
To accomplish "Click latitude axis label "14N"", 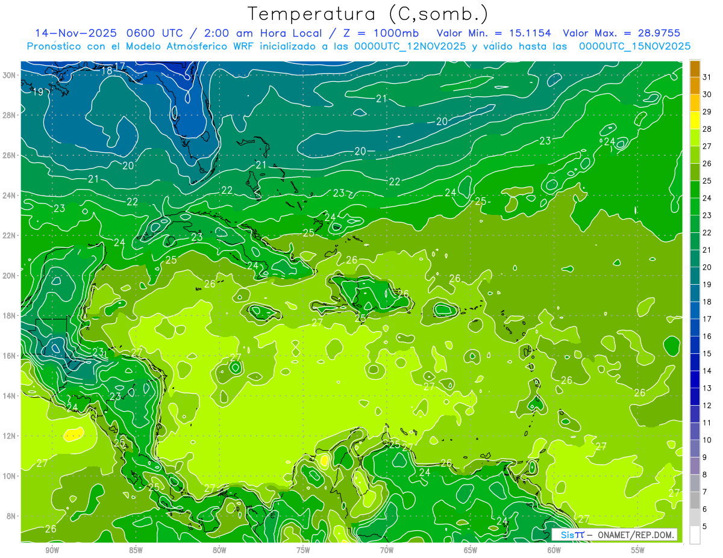I will click(9, 395).
